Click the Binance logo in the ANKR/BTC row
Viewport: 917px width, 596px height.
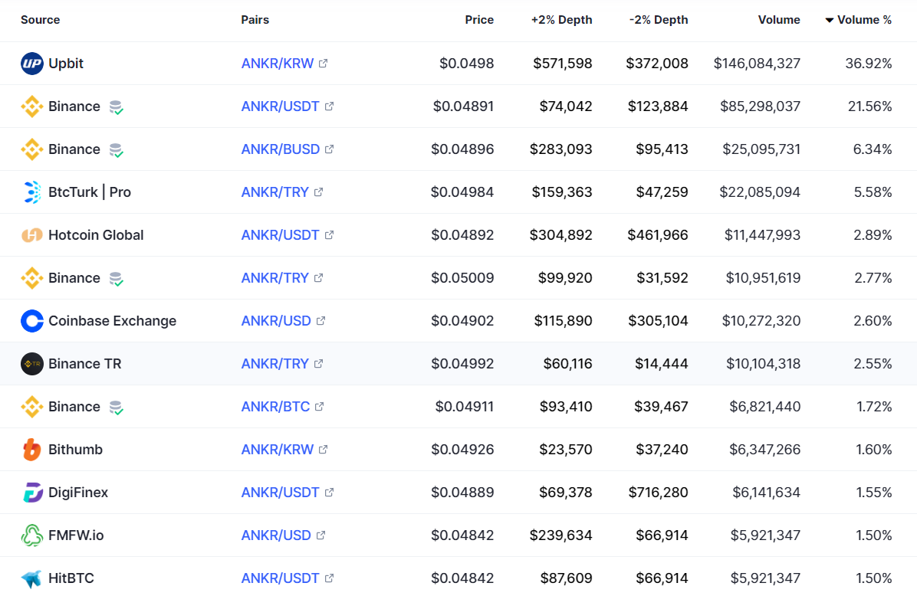click(31, 407)
